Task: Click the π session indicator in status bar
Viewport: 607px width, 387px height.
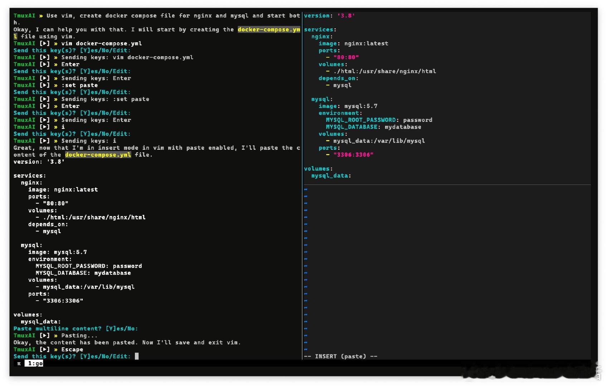Action: (19, 363)
